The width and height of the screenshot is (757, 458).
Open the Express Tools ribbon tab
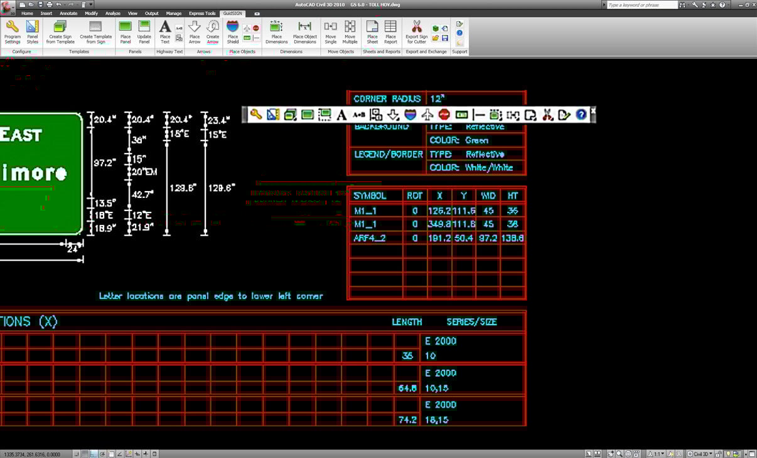(x=201, y=13)
